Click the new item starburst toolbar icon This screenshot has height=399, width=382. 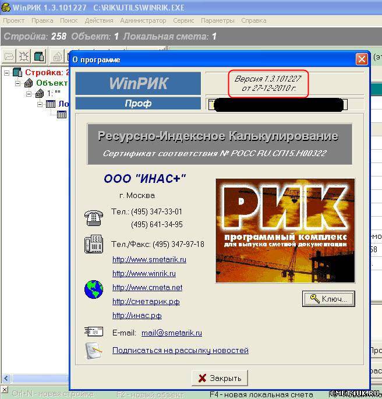24,57
